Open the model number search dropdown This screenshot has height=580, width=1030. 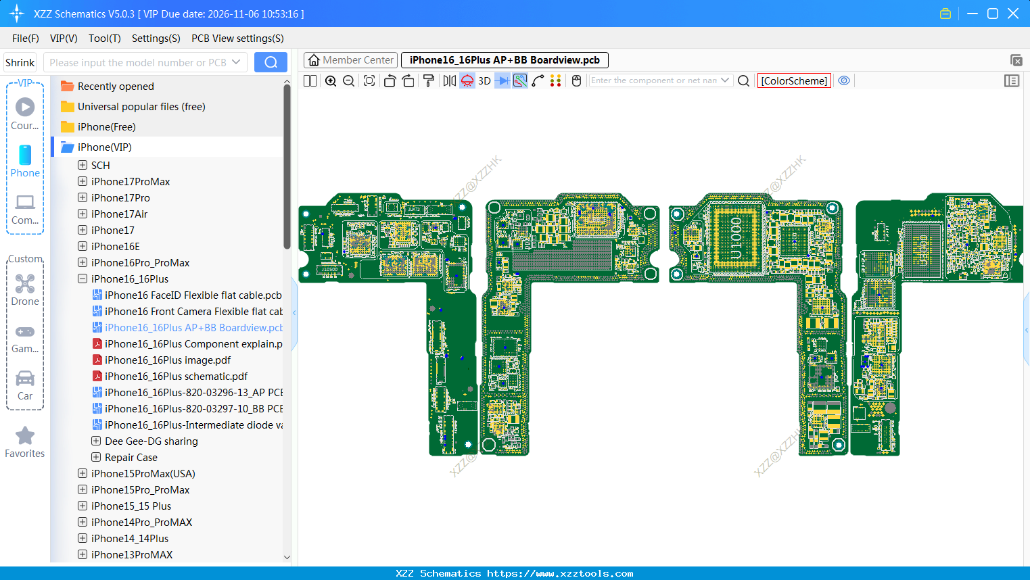tap(236, 62)
